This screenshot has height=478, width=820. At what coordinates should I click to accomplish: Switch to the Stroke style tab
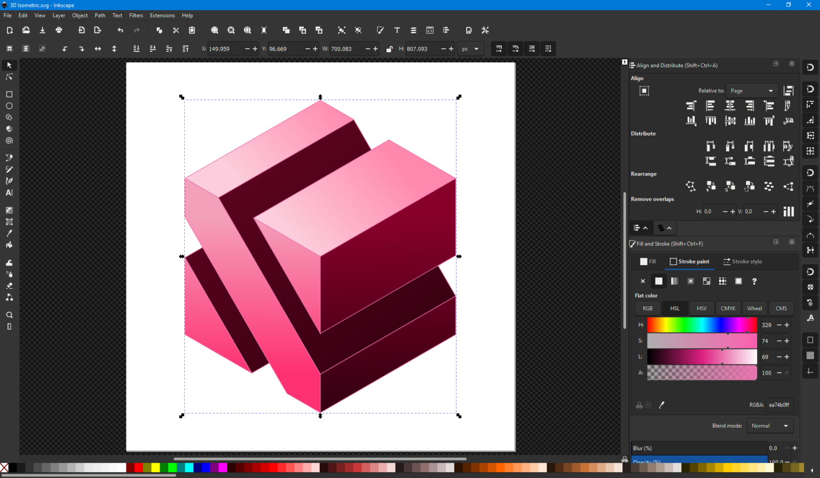coord(743,261)
